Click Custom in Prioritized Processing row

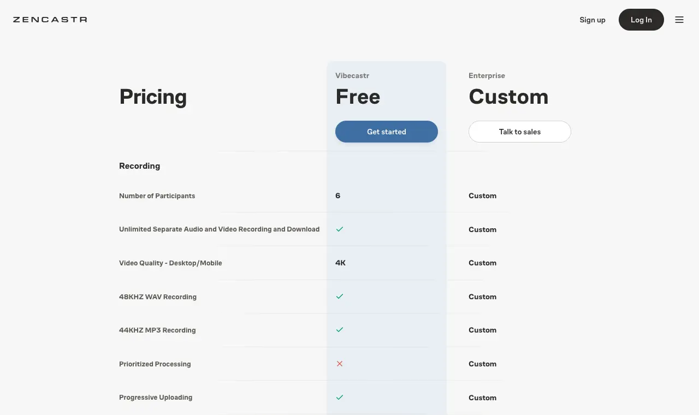tap(483, 364)
